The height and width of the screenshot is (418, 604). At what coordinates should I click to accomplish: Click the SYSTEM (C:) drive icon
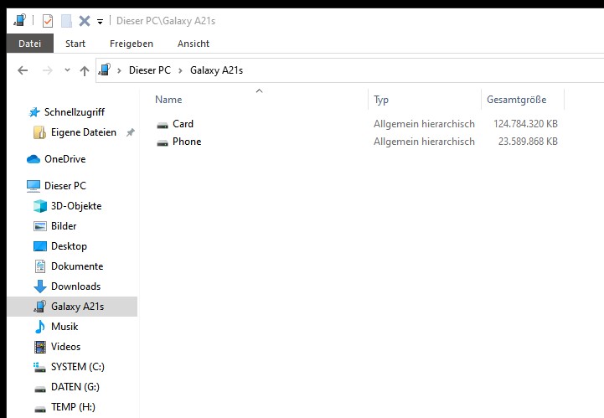click(39, 367)
